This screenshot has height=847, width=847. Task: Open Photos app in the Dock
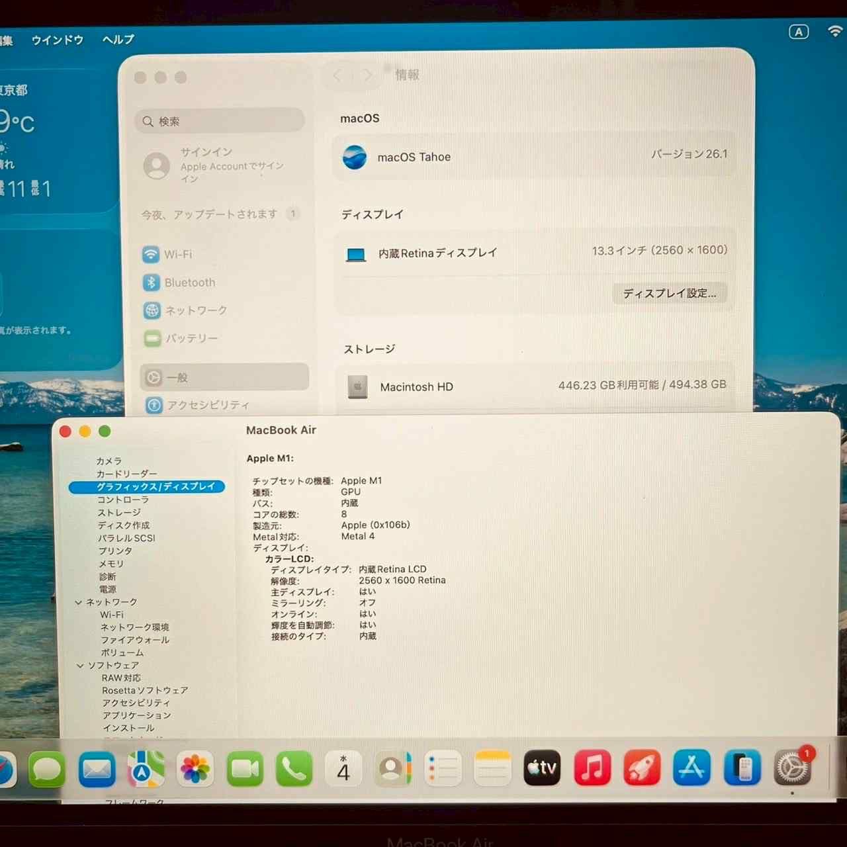point(195,769)
